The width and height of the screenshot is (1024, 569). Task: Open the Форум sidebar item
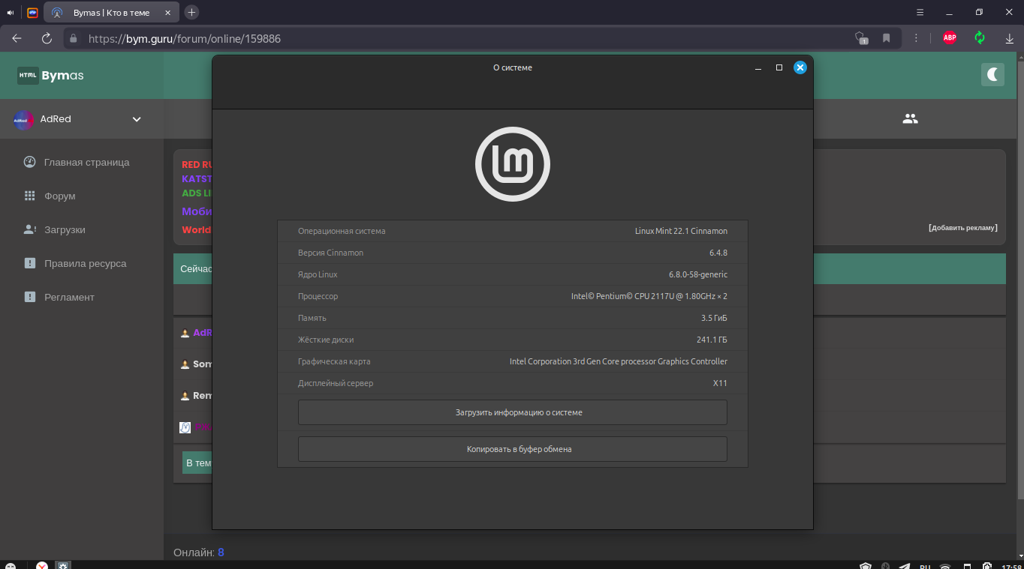(59, 196)
